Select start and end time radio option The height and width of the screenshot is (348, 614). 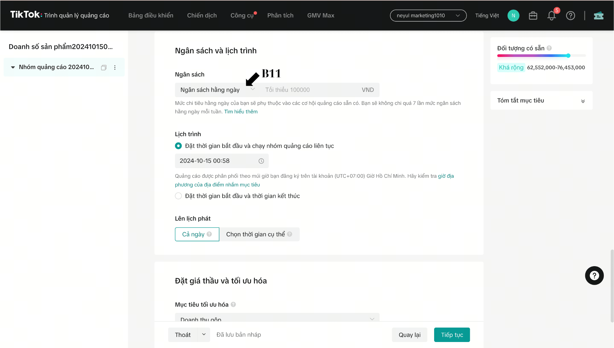click(x=178, y=196)
